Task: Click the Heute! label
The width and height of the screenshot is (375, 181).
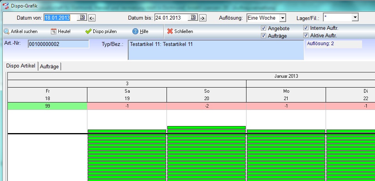Action: [64, 31]
